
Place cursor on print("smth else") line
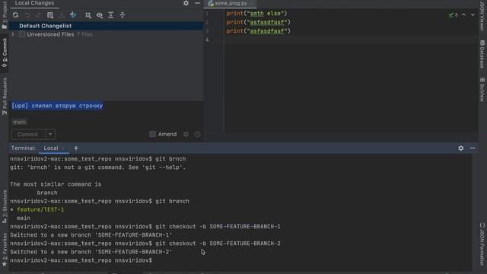click(x=256, y=14)
